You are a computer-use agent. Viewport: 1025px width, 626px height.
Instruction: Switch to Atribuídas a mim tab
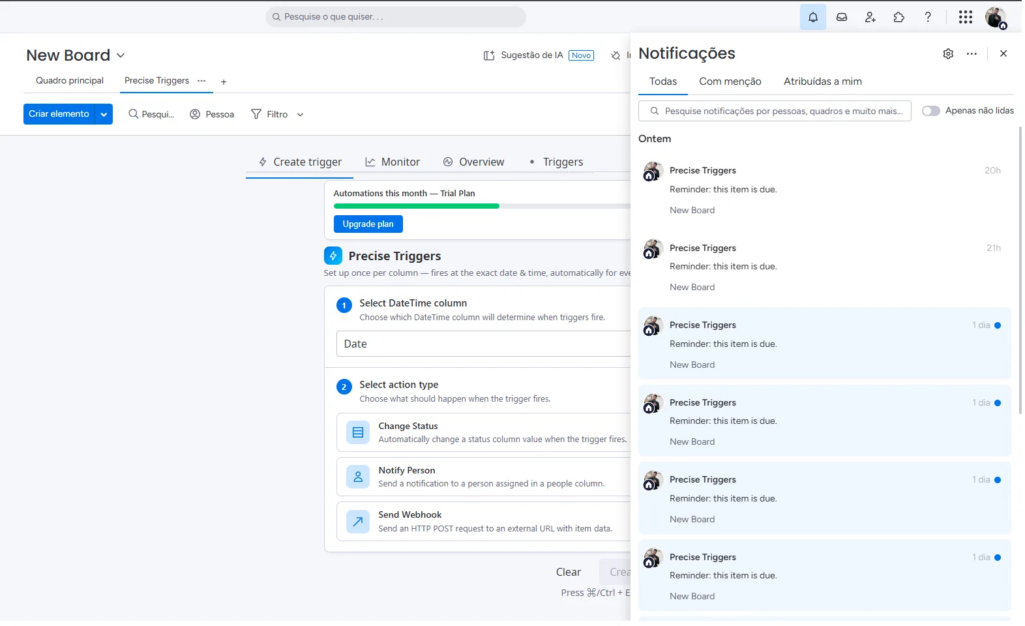click(822, 82)
